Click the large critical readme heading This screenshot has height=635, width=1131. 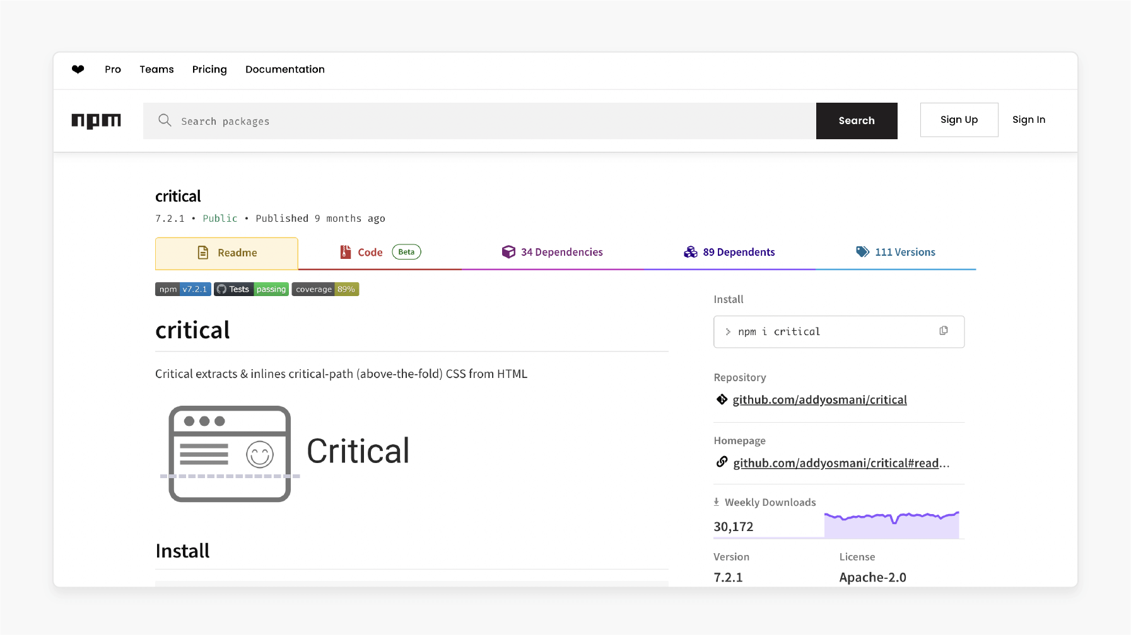192,330
